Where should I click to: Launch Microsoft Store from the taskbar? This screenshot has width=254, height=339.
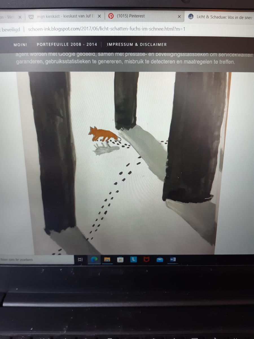tap(120, 260)
